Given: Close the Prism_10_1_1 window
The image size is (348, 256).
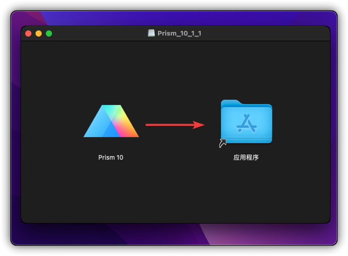Looking at the screenshot, I should coord(28,33).
